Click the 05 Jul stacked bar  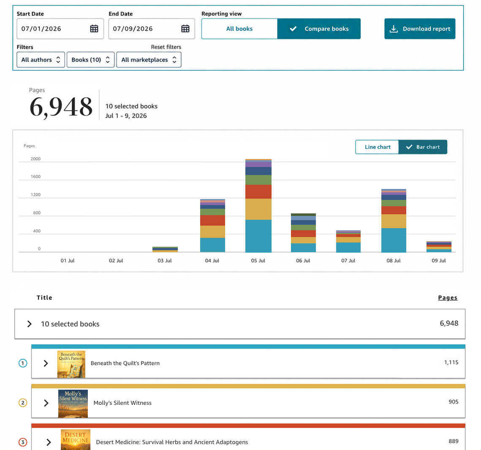(x=258, y=205)
